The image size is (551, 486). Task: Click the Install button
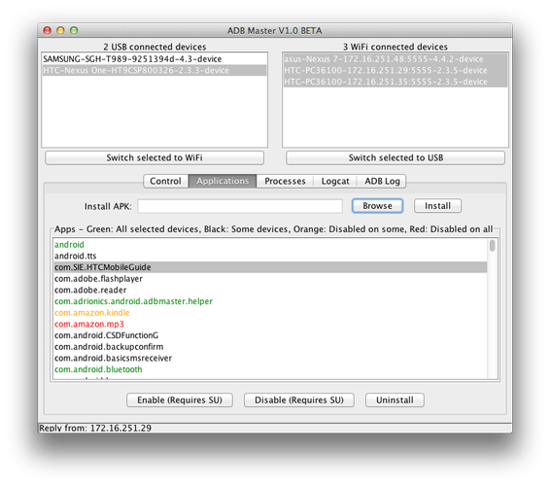[x=437, y=206]
